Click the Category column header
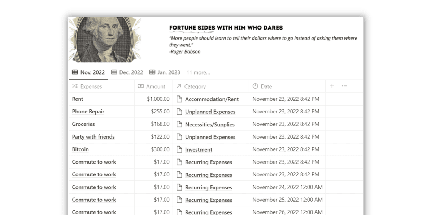Viewport: 431px width, 215px height. tap(211, 86)
